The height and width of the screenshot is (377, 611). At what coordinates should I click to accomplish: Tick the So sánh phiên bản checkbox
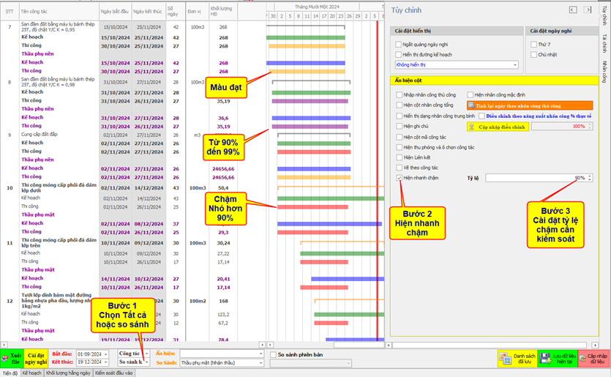(x=273, y=354)
